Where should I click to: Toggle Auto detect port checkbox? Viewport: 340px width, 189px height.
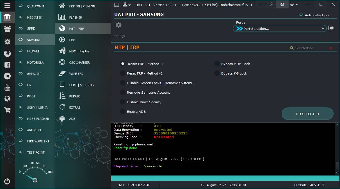301,15
